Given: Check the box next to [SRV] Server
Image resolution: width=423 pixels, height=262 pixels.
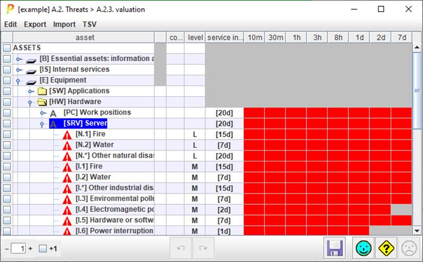Looking at the screenshot, I should [x=7, y=124].
